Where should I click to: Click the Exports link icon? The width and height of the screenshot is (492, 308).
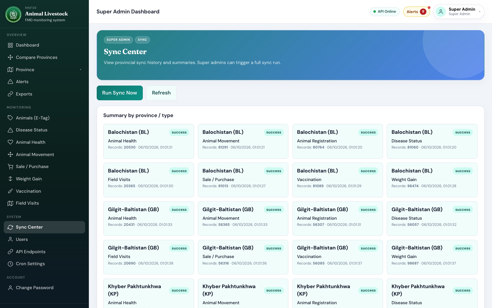click(x=10, y=94)
